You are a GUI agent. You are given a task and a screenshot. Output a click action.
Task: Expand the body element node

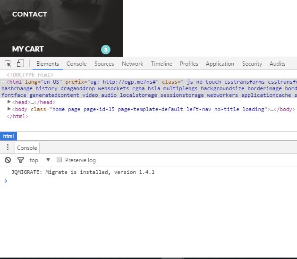coord(9,109)
